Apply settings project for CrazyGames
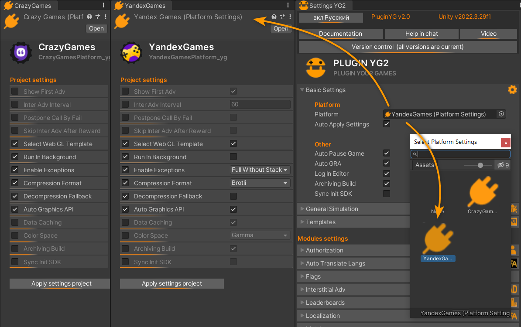 (60, 283)
